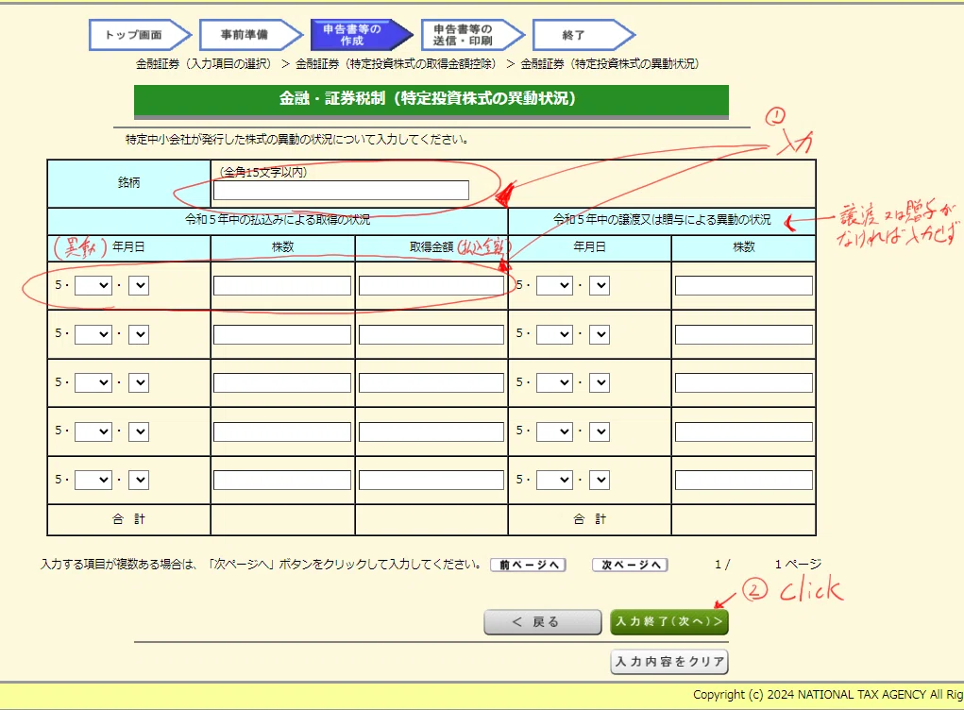Click breadcrumb 金融証券(入力項目の選択)
This screenshot has width=964, height=710.
point(204,64)
